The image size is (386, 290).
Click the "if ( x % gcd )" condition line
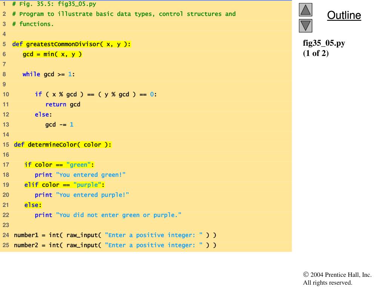point(96,94)
